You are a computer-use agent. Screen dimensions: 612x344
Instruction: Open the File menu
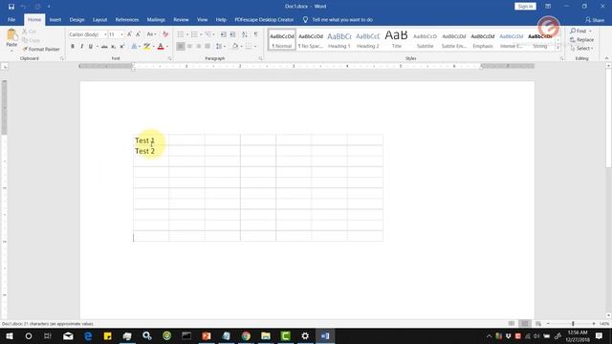click(x=11, y=19)
